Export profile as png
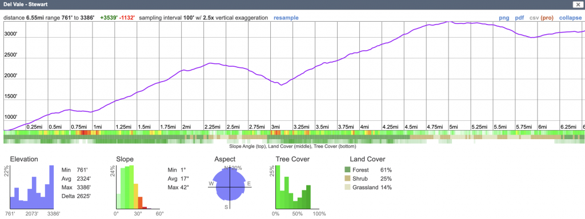Viewport: 585px width, 219px height. [x=504, y=18]
